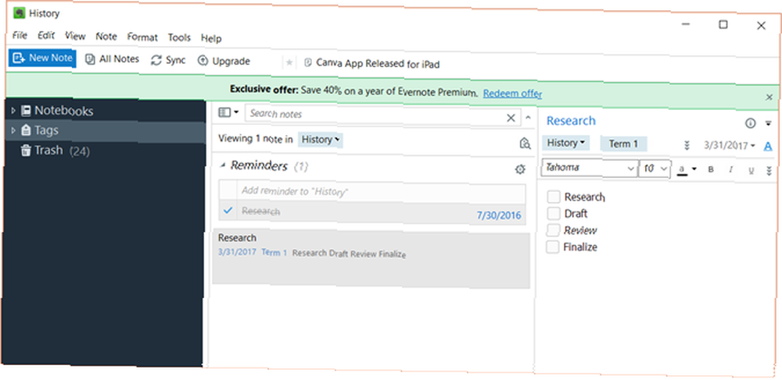Open the Trash (24) folder
782x380 pixels.
point(56,151)
